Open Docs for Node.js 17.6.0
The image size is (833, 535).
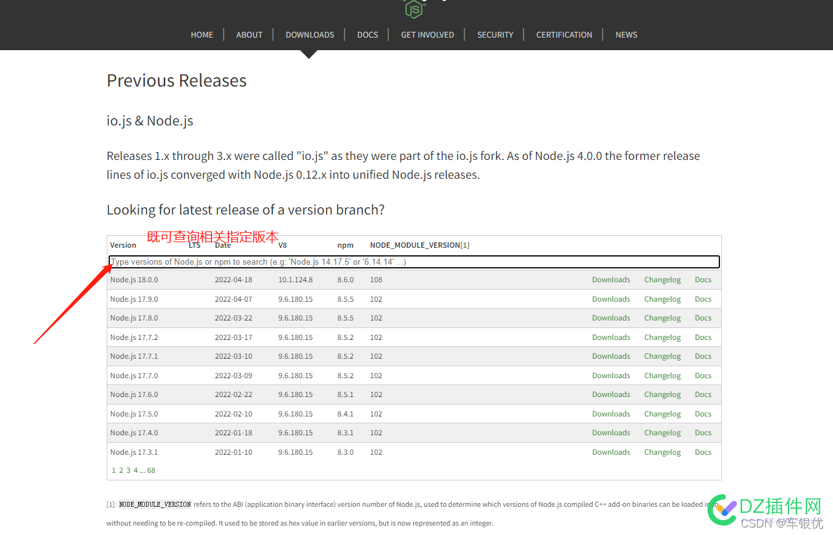(703, 395)
